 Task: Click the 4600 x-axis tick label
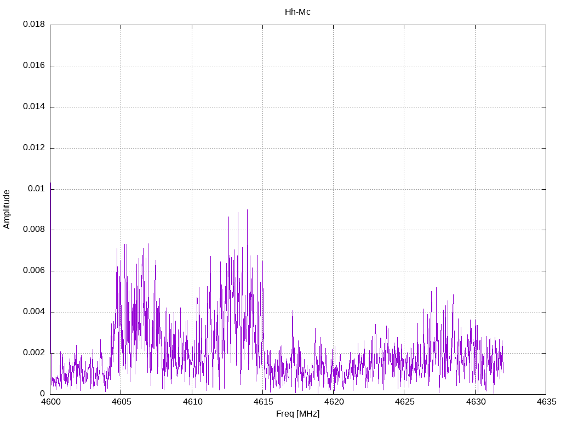tap(50, 402)
